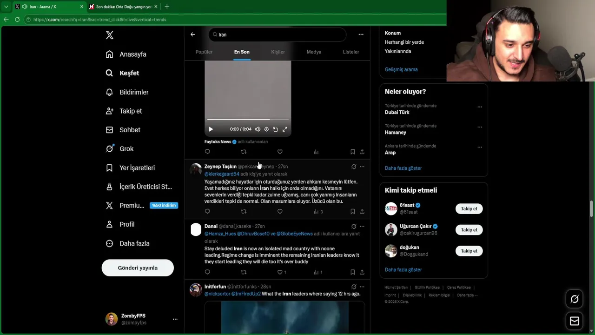The width and height of the screenshot is (595, 335).
Task: Seek on the video progress bar
Action: click(248, 120)
